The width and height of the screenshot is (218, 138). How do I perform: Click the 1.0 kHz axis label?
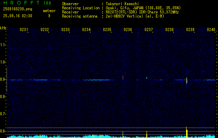pyautogui.click(x=3, y=62)
